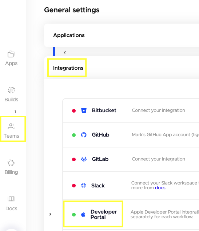Open the Billing piggy bank icon

point(11,163)
